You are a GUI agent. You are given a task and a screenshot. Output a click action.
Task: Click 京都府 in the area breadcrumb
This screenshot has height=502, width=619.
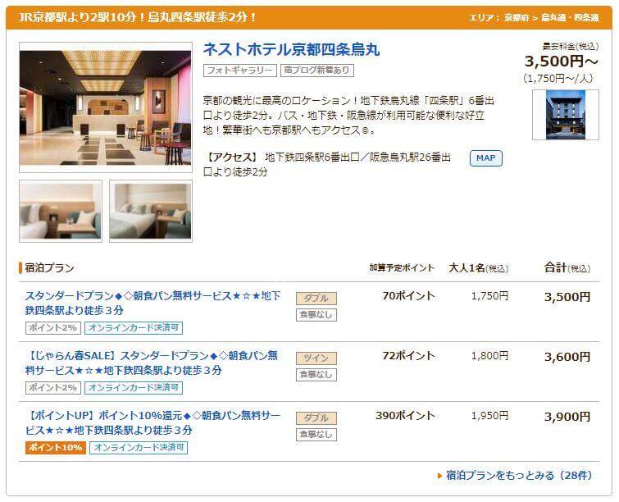click(517, 18)
